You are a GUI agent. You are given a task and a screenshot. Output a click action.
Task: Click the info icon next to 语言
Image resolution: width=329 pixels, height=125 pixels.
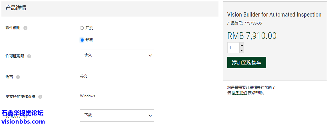[x=18, y=77]
